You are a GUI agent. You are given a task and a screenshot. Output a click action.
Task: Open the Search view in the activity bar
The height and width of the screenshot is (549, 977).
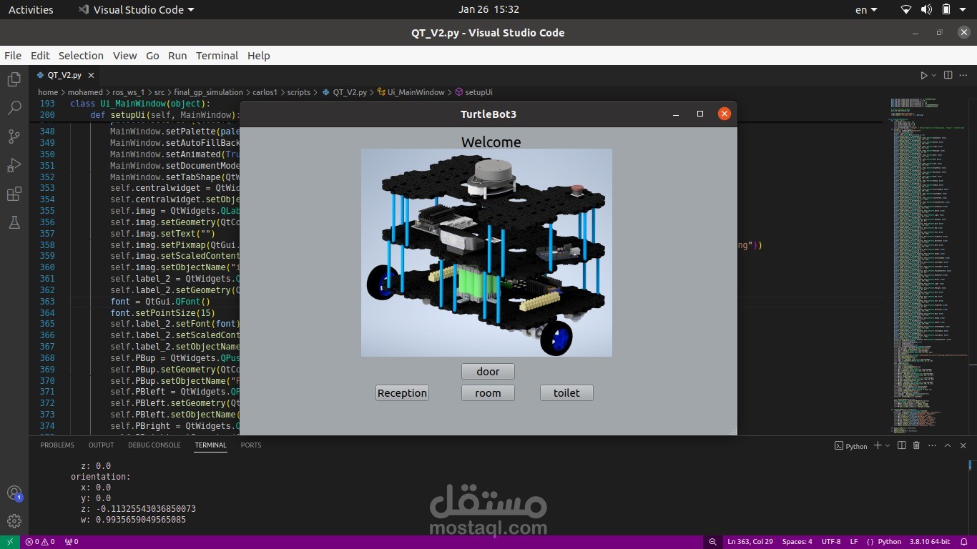point(14,108)
